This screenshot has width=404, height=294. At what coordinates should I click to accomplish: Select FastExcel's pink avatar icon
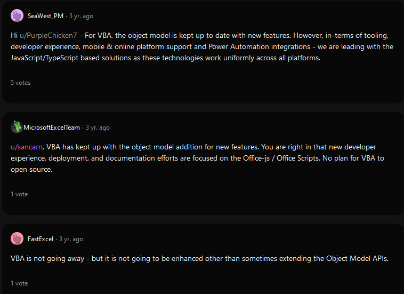(x=17, y=239)
